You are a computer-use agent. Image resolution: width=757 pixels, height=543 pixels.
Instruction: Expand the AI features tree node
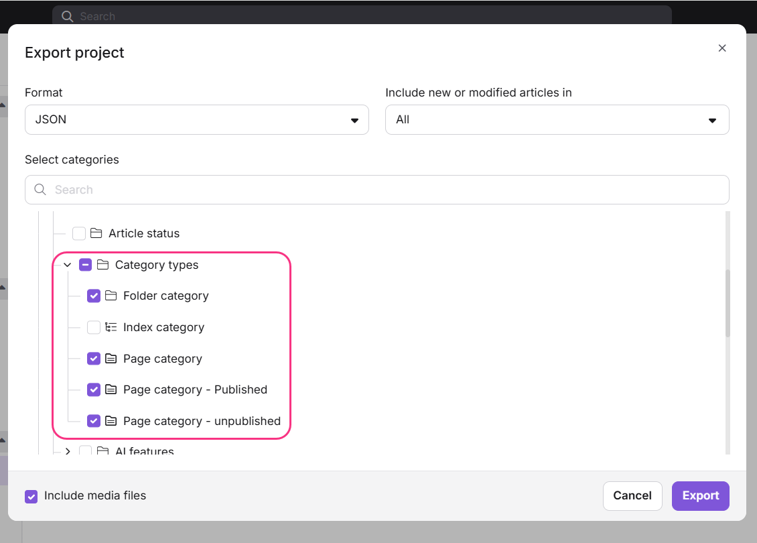pos(68,450)
